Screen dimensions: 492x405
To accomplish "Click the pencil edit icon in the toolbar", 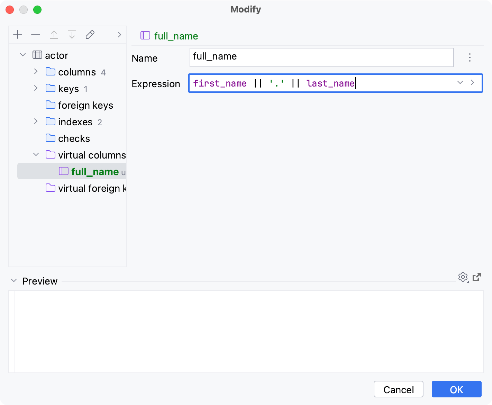I will [x=90, y=34].
